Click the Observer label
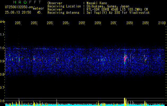167x106 pixels. click(55, 3)
